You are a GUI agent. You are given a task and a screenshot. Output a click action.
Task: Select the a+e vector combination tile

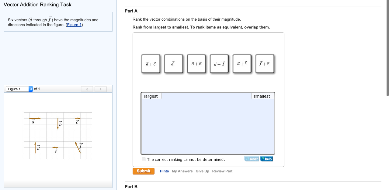[196, 64]
